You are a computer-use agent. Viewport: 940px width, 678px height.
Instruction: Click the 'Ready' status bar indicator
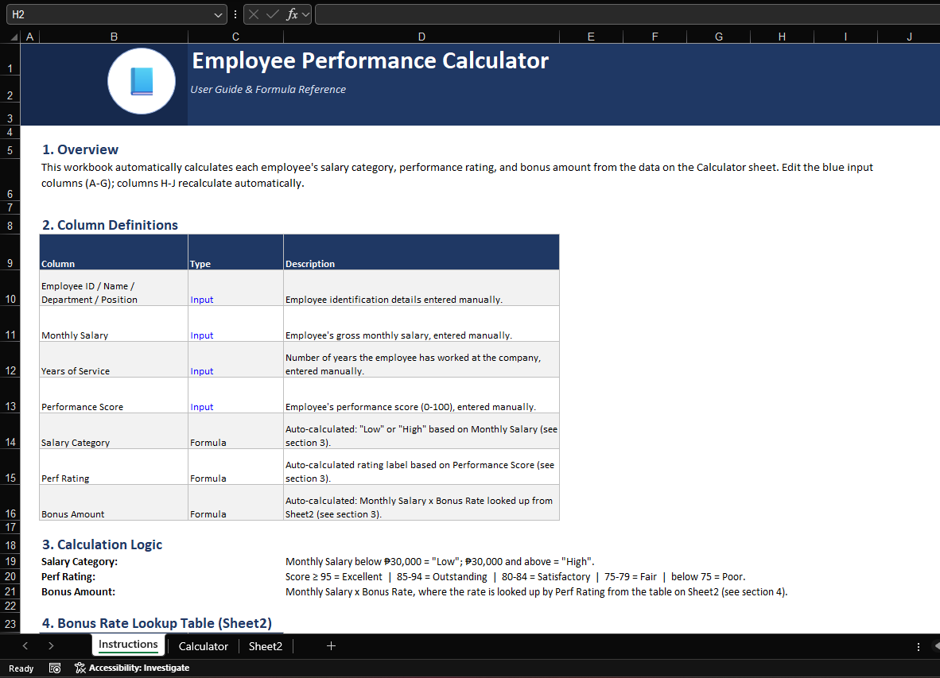(21, 668)
